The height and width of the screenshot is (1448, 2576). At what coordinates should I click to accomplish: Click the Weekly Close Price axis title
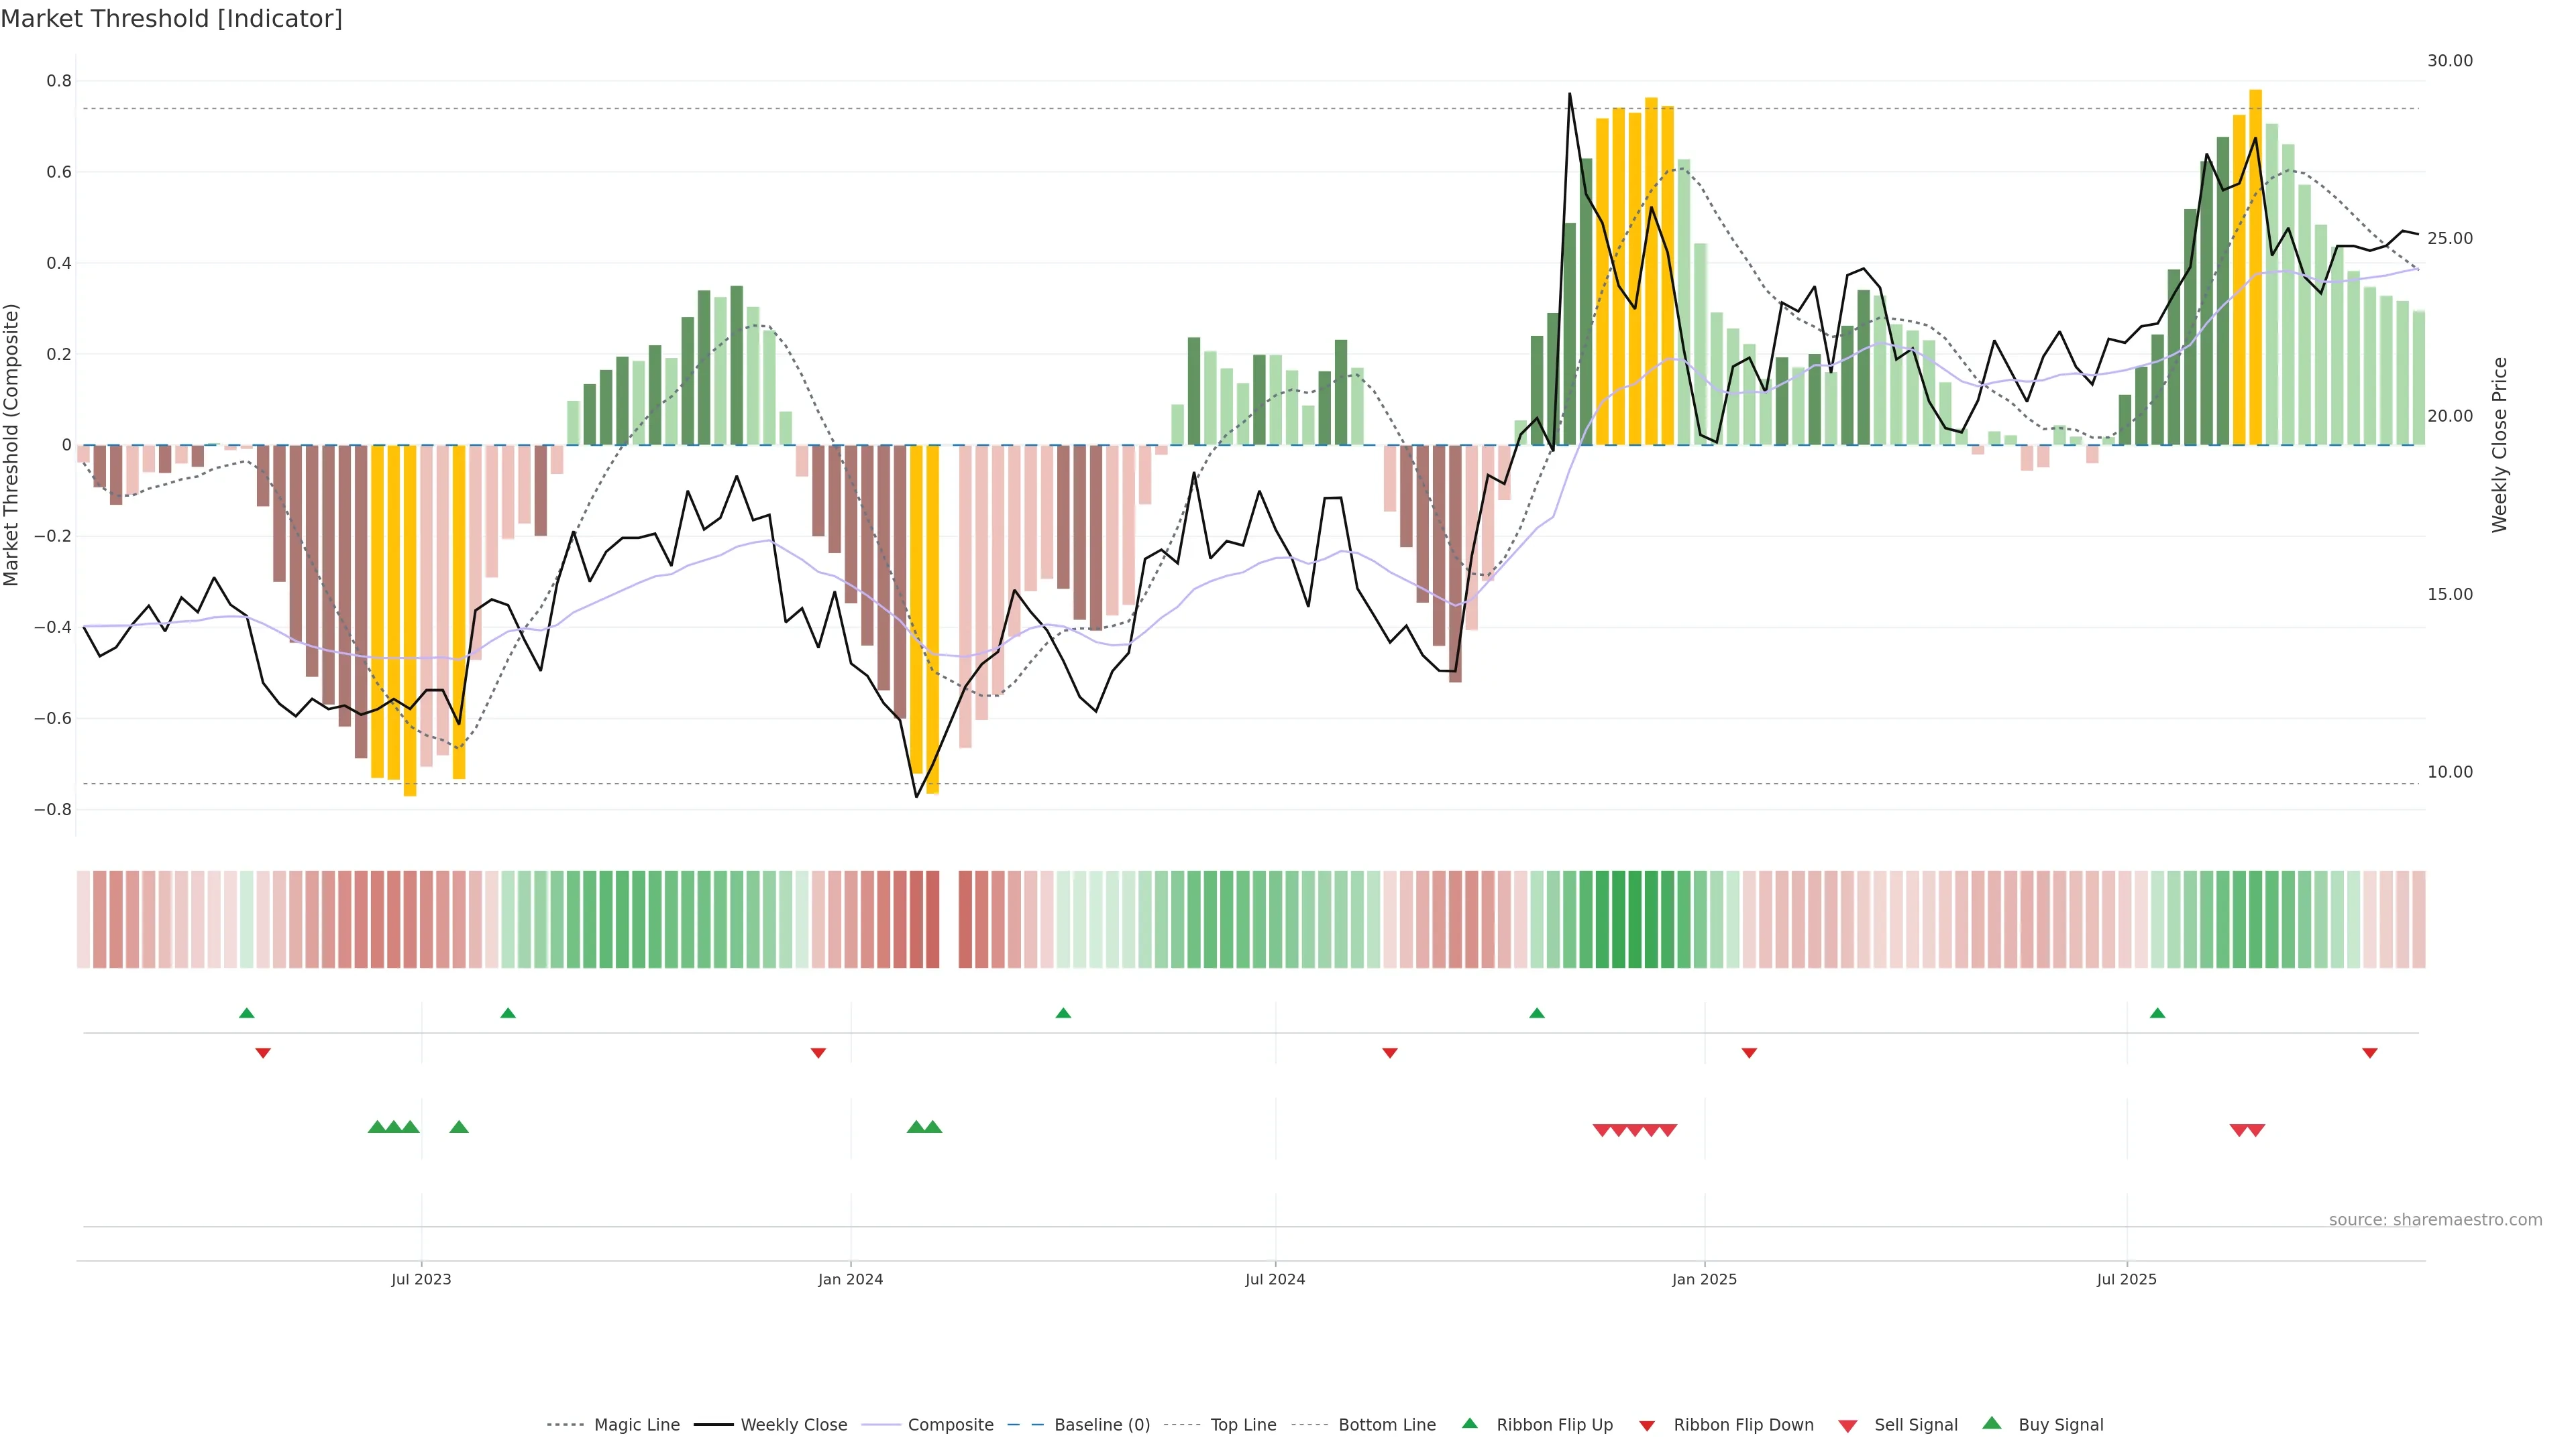2499,444
